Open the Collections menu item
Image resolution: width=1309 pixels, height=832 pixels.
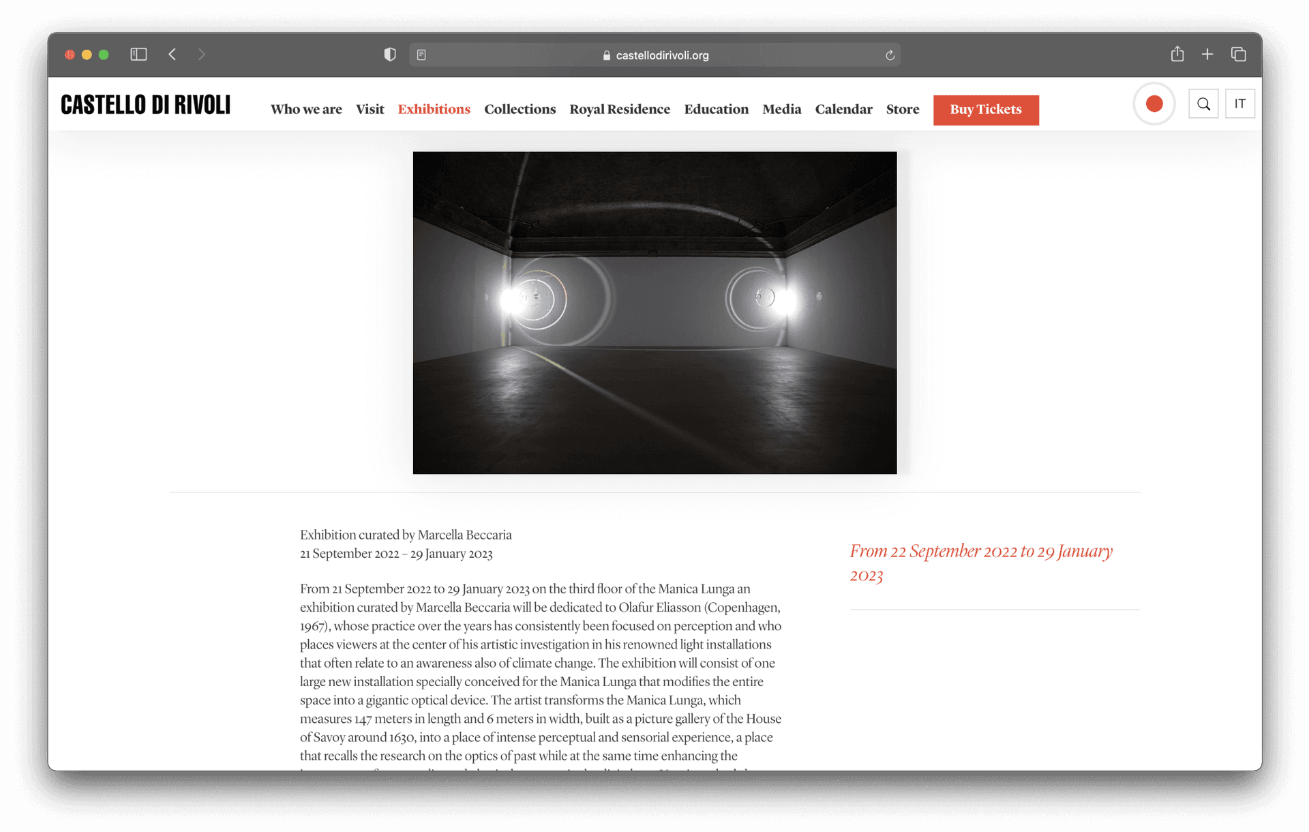pos(520,109)
